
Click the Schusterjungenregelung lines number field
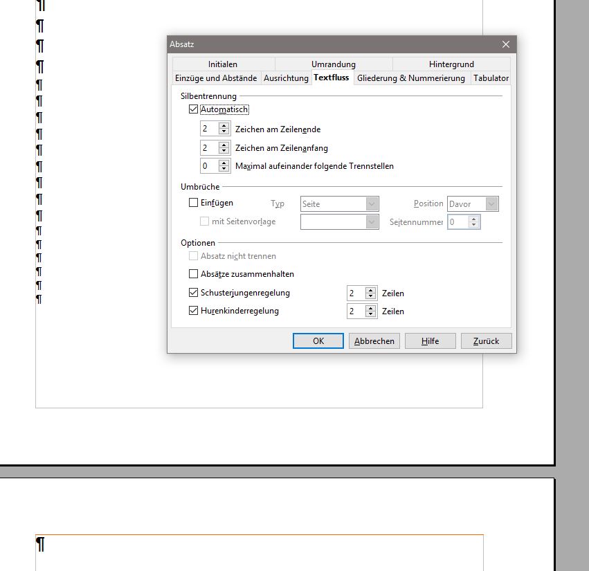tap(356, 293)
